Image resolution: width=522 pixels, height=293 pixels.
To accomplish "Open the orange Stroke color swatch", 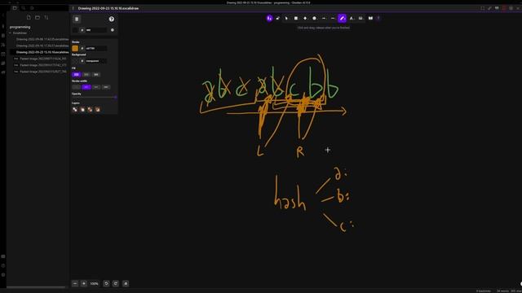I will [75, 48].
